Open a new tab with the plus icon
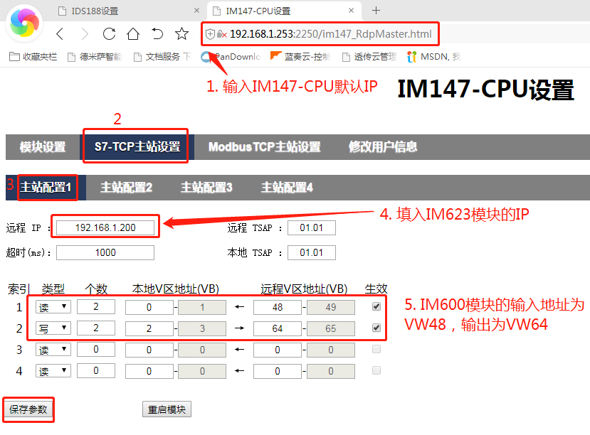Viewport: 590px width, 435px height. [376, 11]
